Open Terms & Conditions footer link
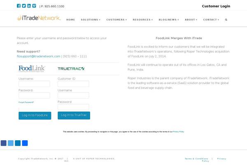Image resolution: width=247 pixels, height=165 pixels. tap(196, 159)
